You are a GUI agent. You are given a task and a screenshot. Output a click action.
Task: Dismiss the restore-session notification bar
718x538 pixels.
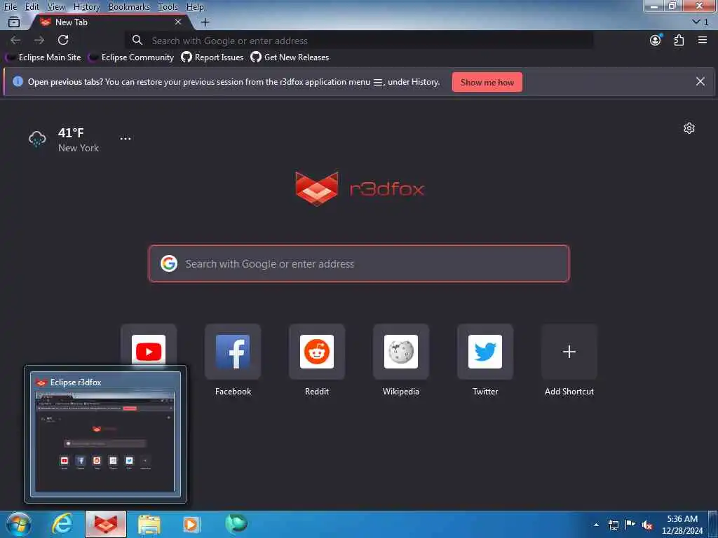click(700, 81)
